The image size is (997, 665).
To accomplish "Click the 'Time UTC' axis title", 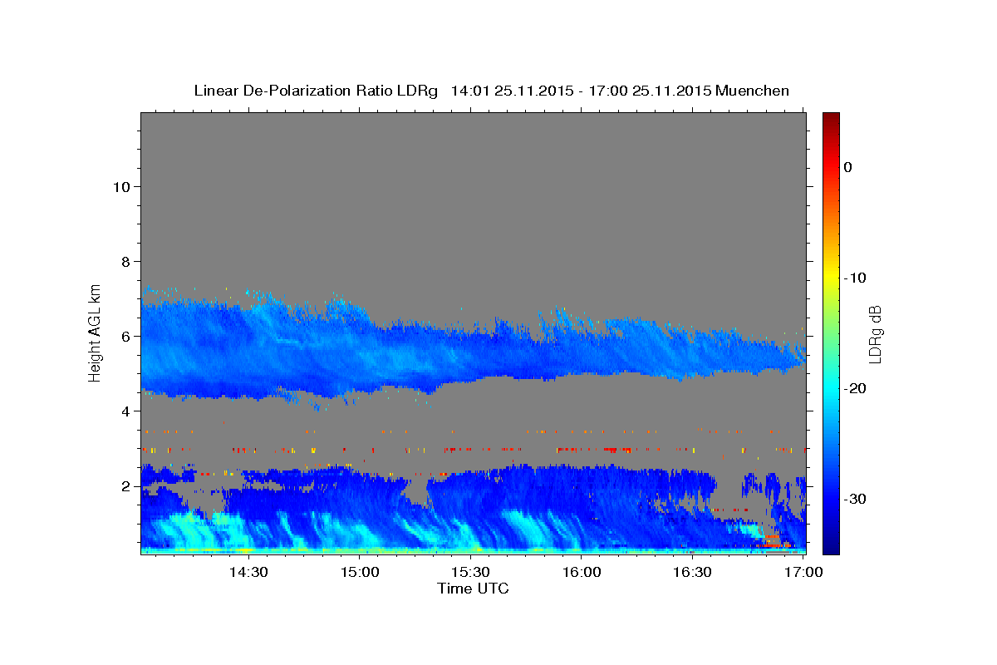I will 473,589.
